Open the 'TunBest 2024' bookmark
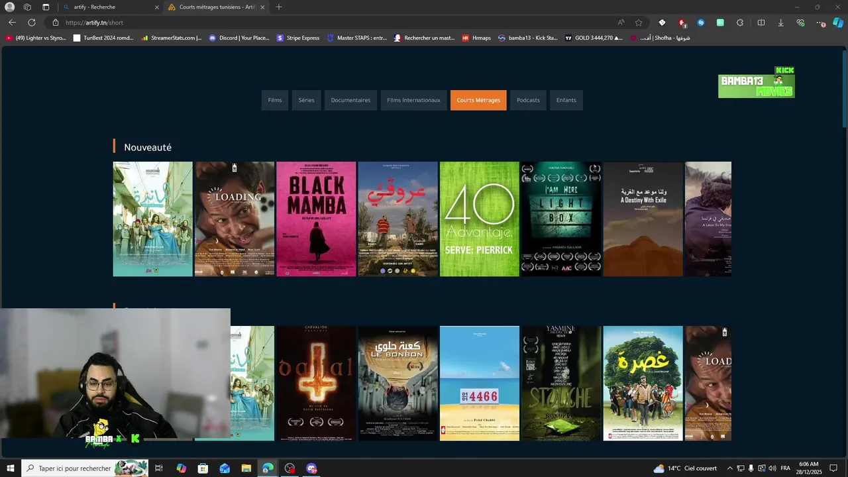 (x=103, y=38)
